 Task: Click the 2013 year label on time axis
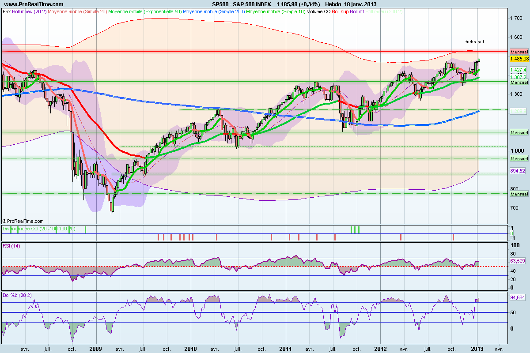pyautogui.click(x=477, y=349)
